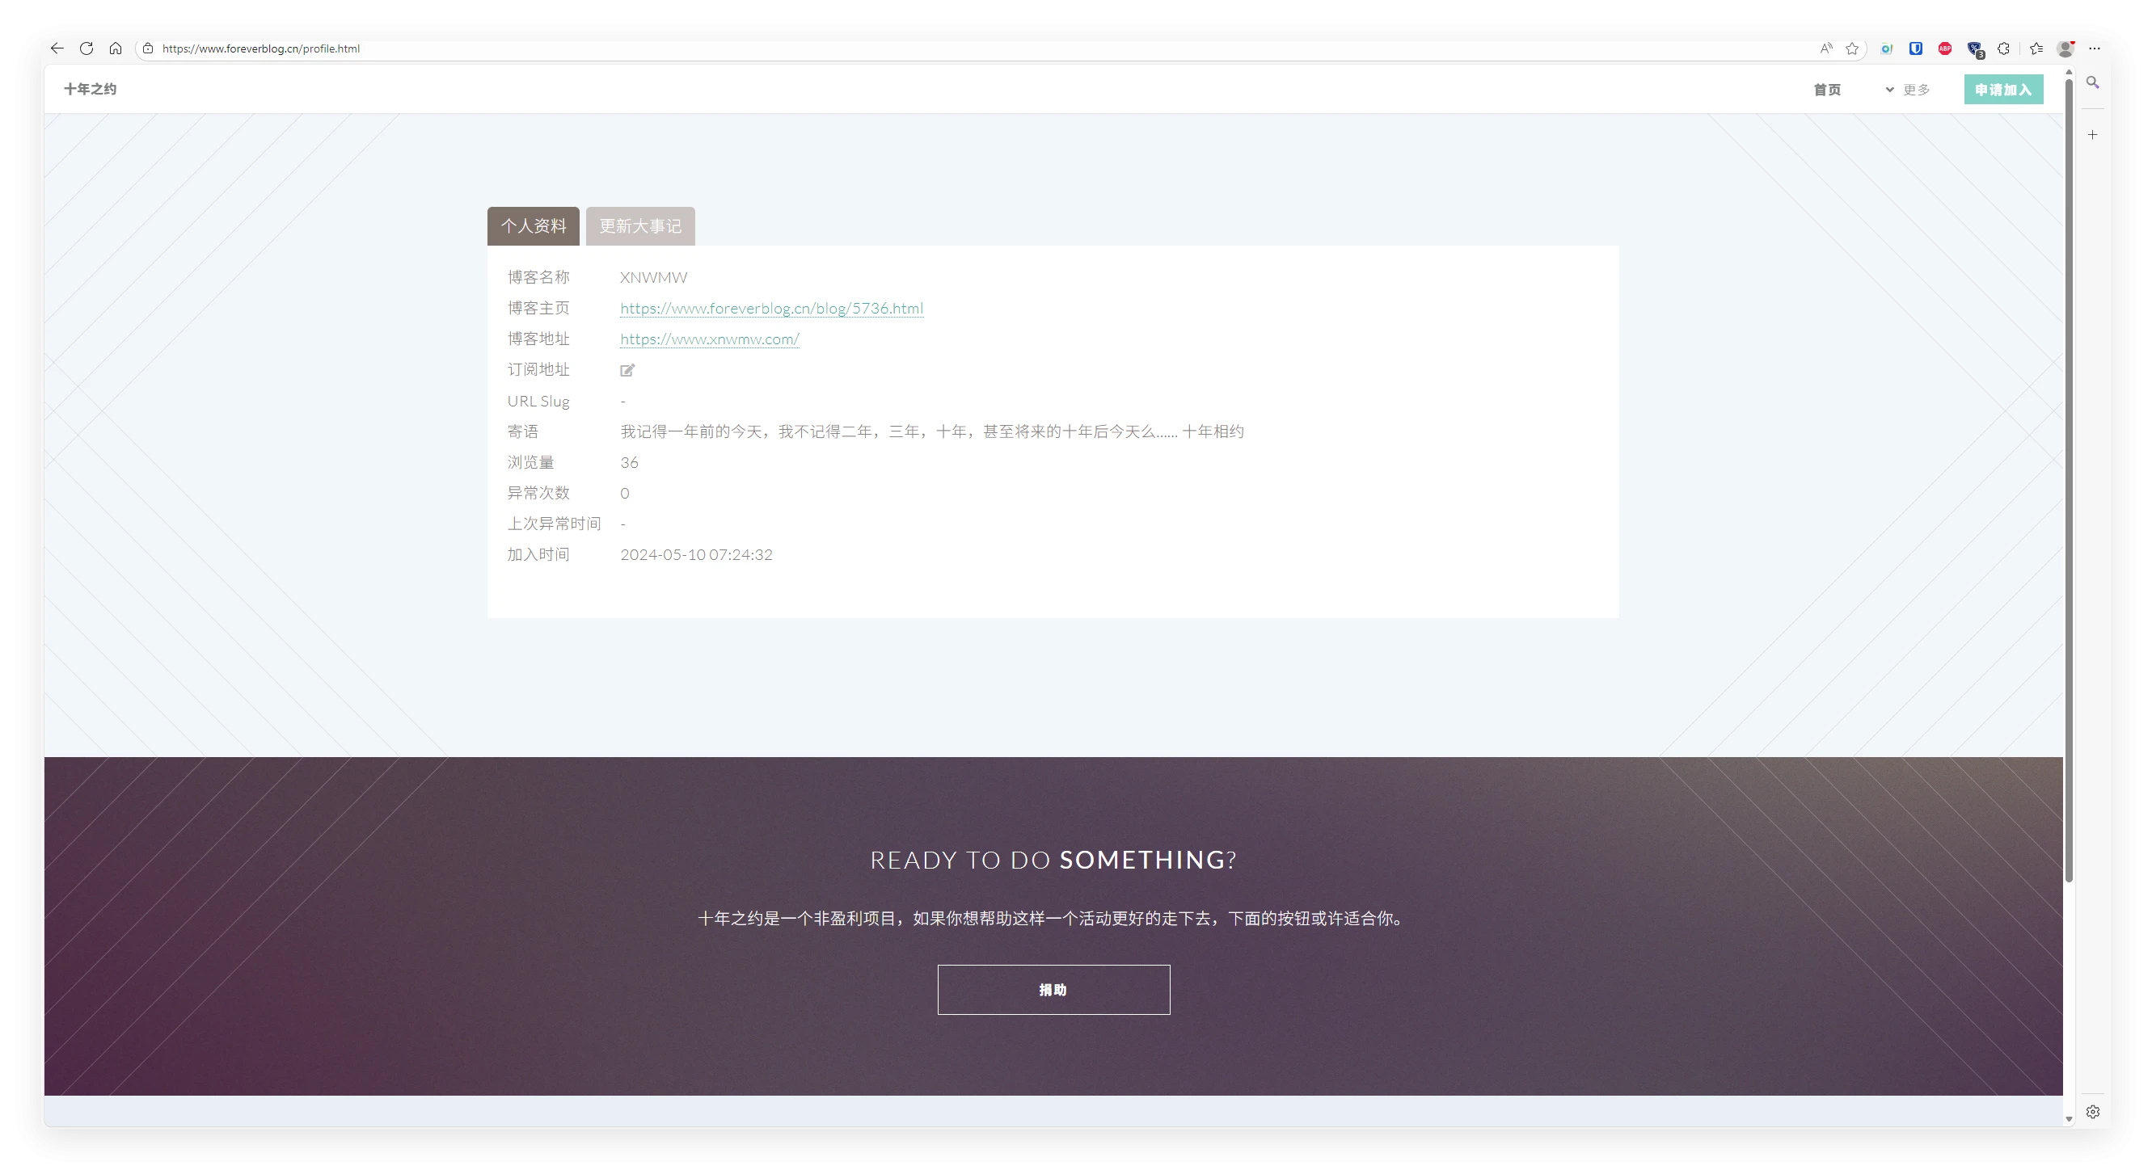This screenshot has width=2152, height=1170.
Task: Select the 个人资料 tab
Action: click(x=533, y=226)
